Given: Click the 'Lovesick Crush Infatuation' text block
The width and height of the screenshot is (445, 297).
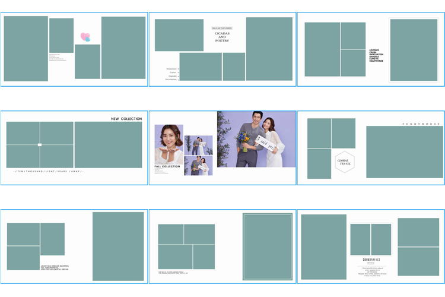Looking at the screenshot, I should 376,55.
